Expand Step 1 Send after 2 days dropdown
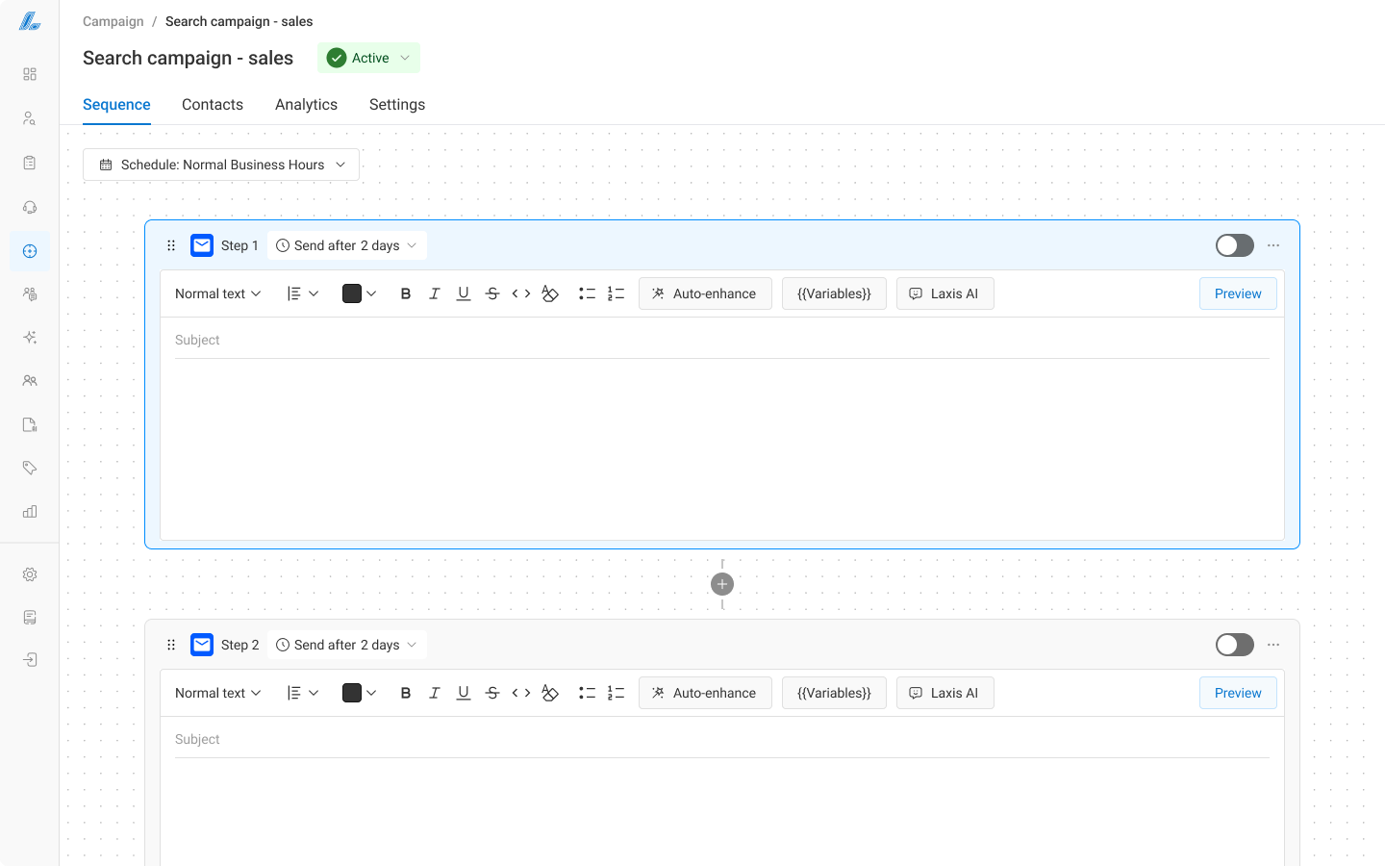Screen dimensions: 1385x866 tap(346, 245)
